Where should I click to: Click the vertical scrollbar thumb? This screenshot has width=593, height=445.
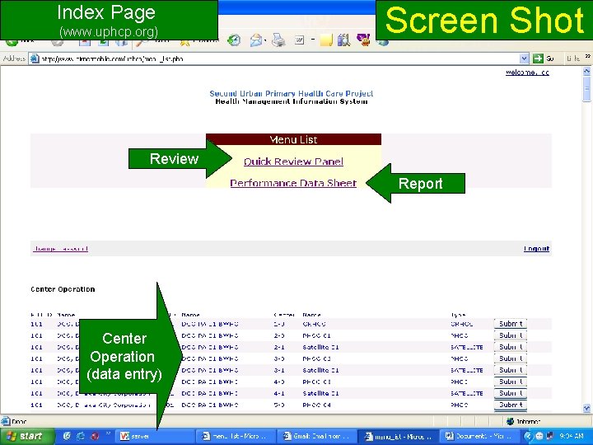pos(586,89)
